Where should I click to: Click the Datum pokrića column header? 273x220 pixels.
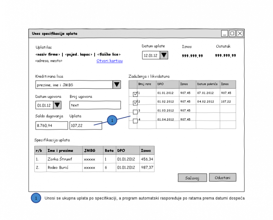(207, 84)
